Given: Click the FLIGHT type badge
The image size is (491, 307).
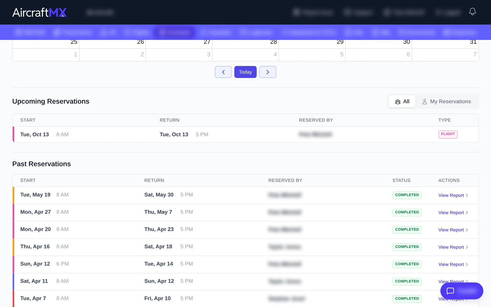Looking at the screenshot, I should (448, 134).
